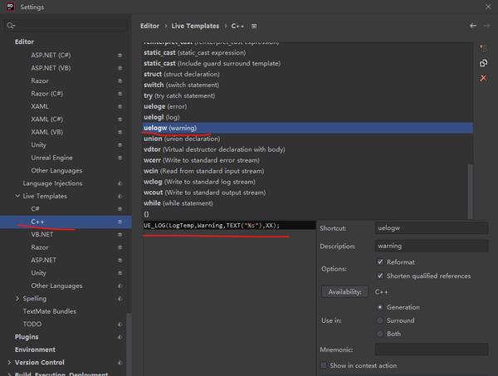Screen dimensions: 498x376
Task: Duplicate the selected live template
Action: 483,63
